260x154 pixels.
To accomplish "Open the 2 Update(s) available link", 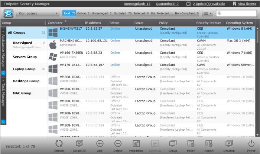I will [209, 4].
